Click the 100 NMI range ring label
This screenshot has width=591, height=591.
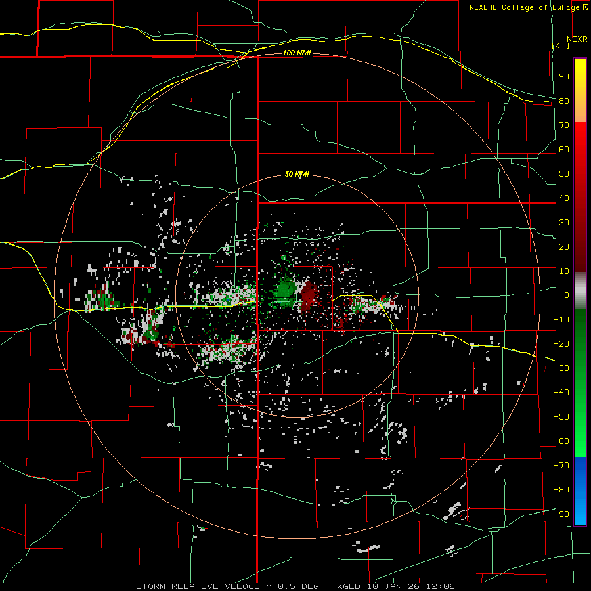click(x=297, y=53)
